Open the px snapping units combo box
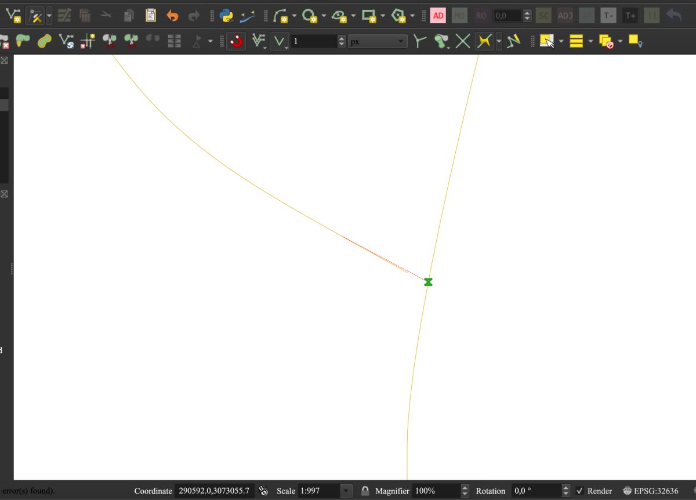 pyautogui.click(x=378, y=41)
